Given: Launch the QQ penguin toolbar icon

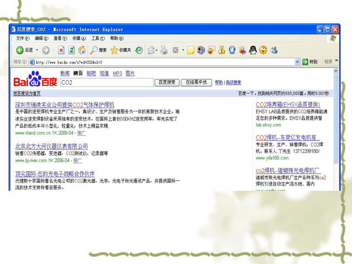Looking at the screenshot, I should click(x=253, y=50).
